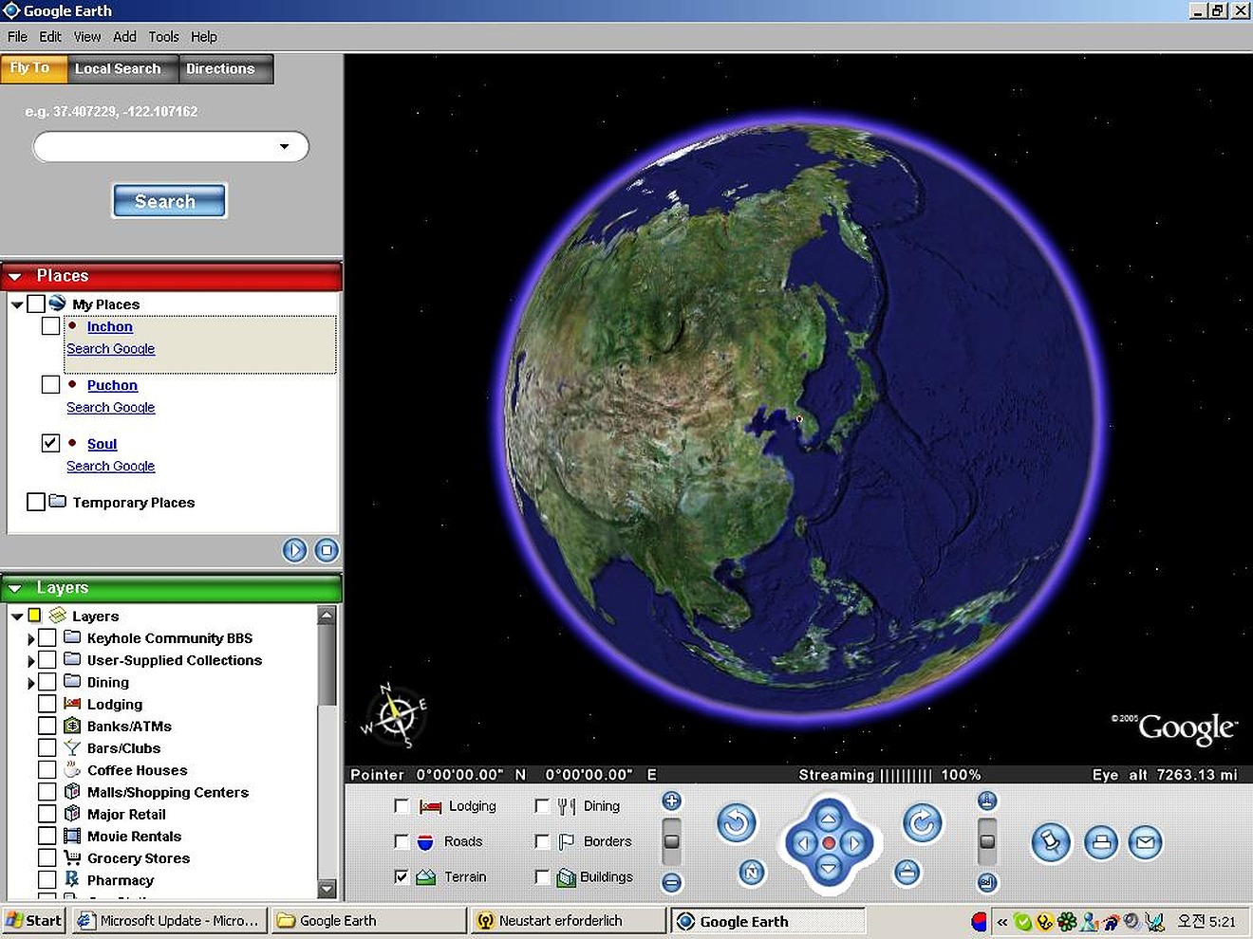This screenshot has height=939, width=1253.
Task: Enable the Roads checkbox
Action: (402, 841)
